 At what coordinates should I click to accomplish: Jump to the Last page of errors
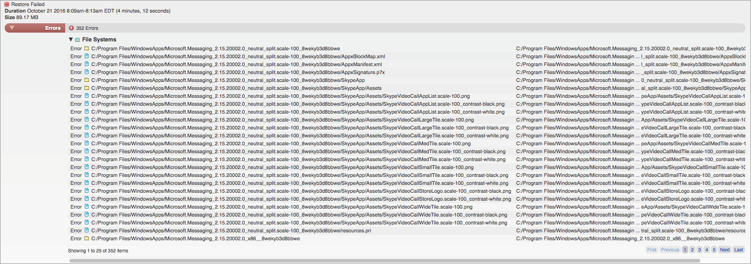tap(739, 250)
